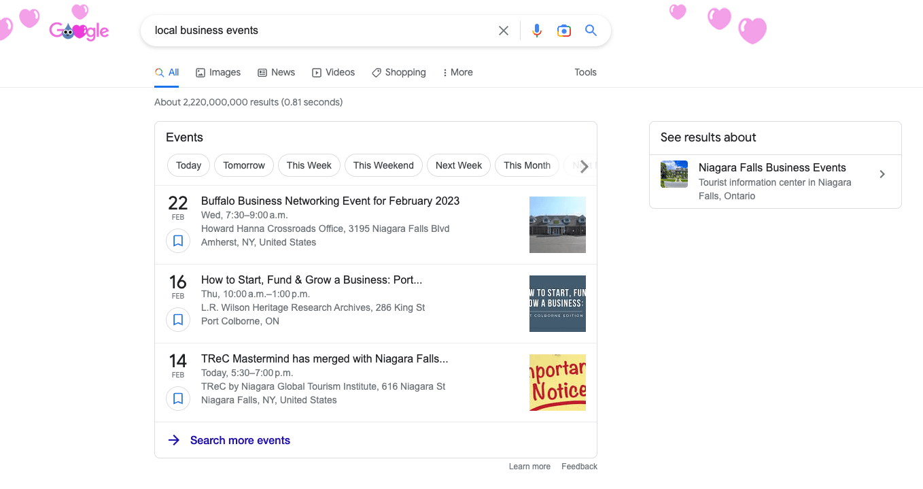Image resolution: width=923 pixels, height=489 pixels.
Task: Filter events by Next Week
Action: [459, 165]
